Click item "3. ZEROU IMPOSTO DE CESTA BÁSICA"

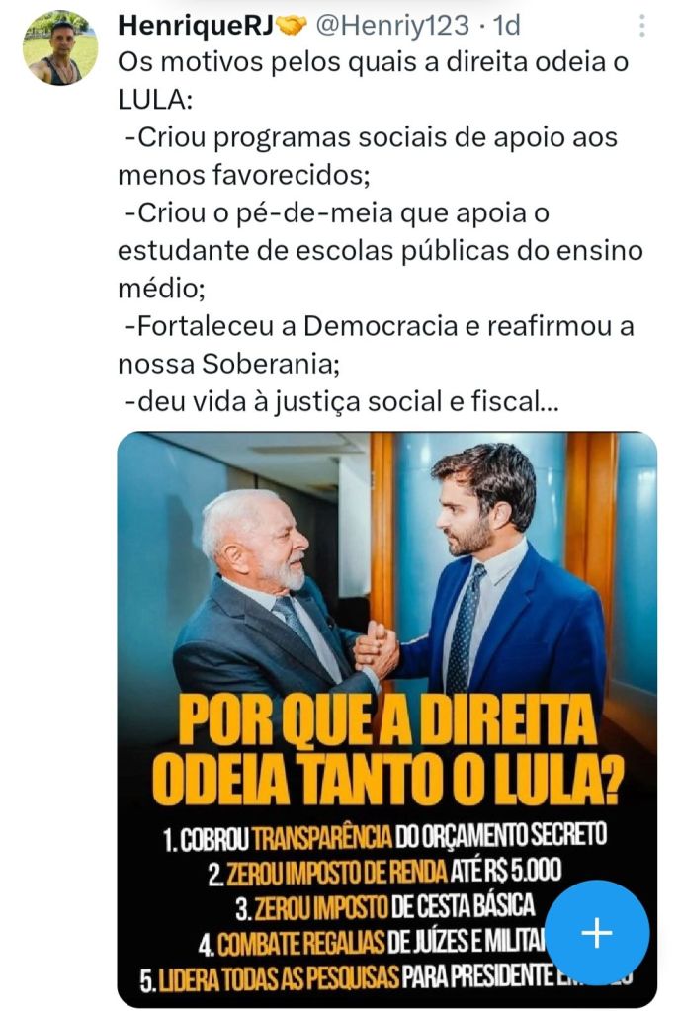[384, 908]
